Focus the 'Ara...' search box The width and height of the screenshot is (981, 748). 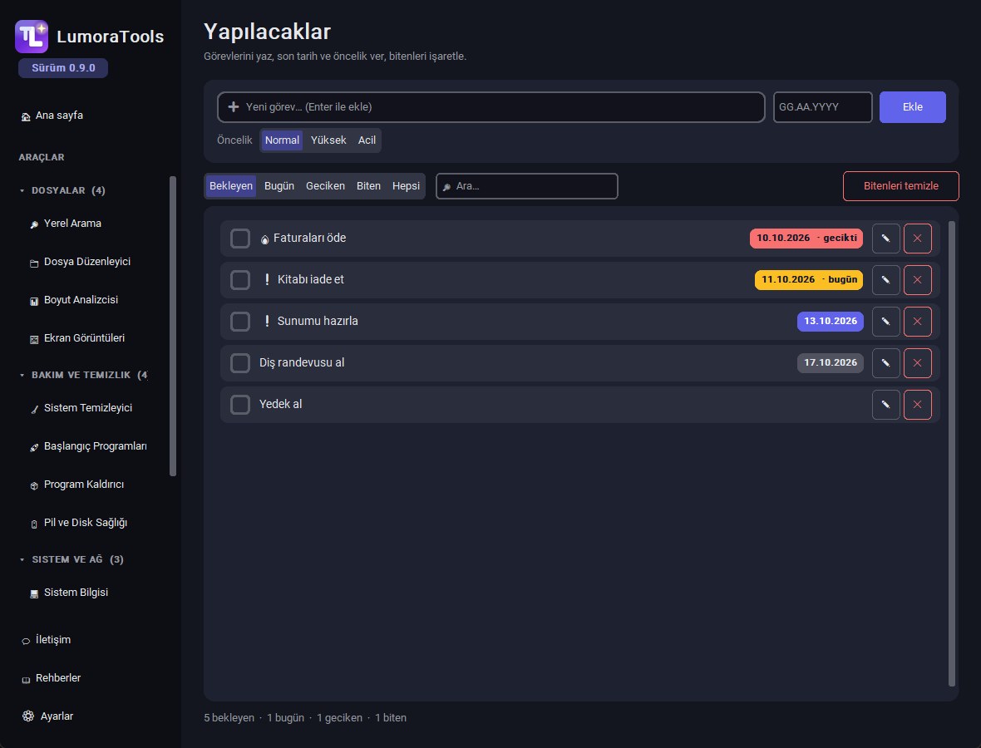527,186
